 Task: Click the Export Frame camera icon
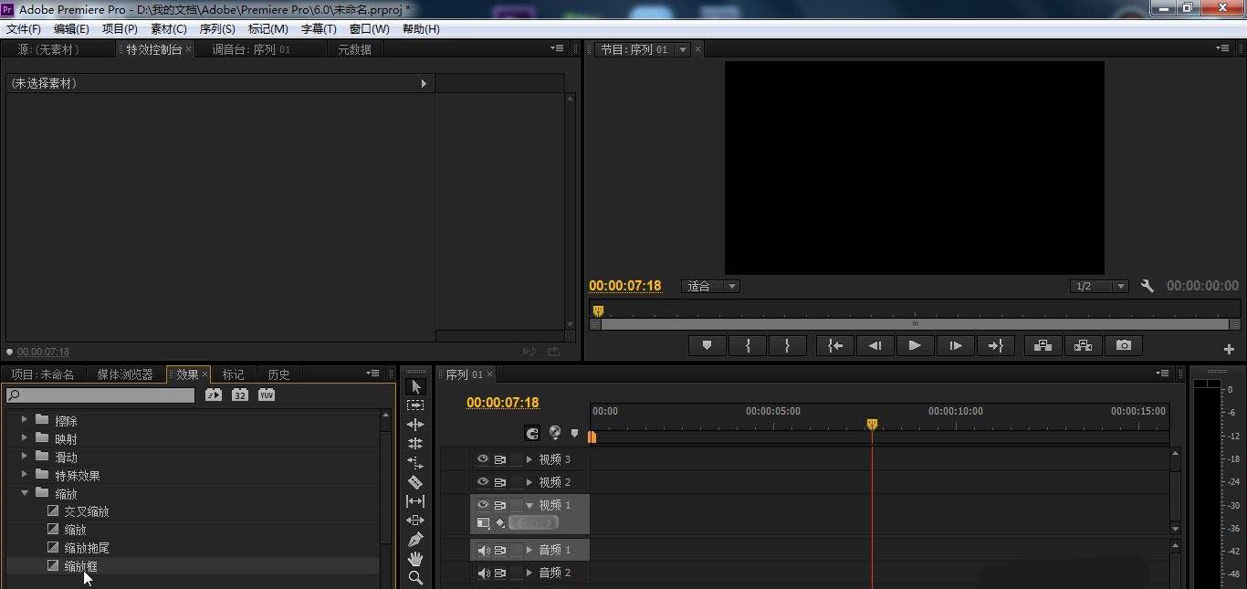click(1124, 345)
